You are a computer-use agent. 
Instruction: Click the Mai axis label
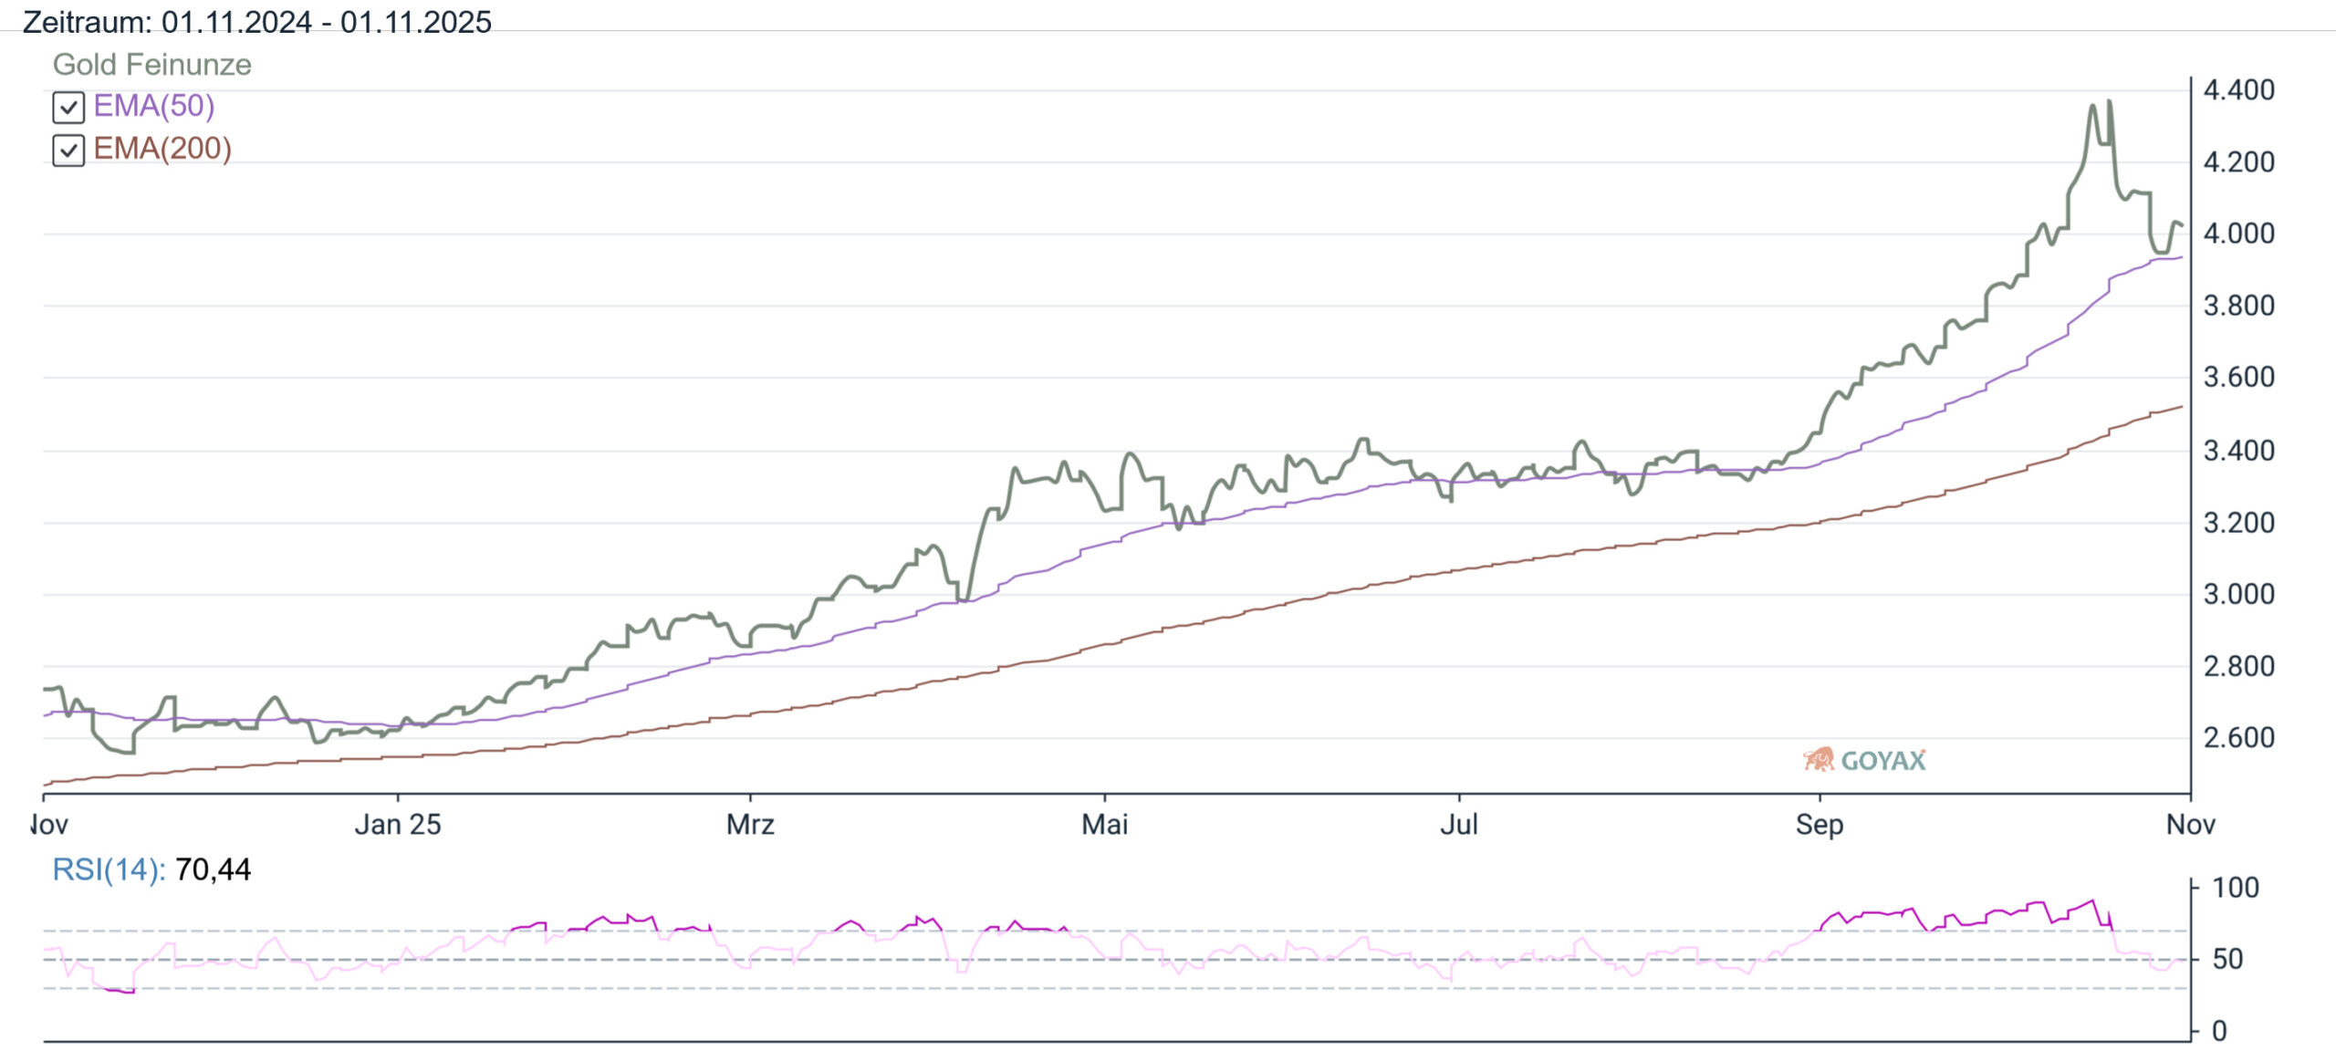(x=1104, y=825)
